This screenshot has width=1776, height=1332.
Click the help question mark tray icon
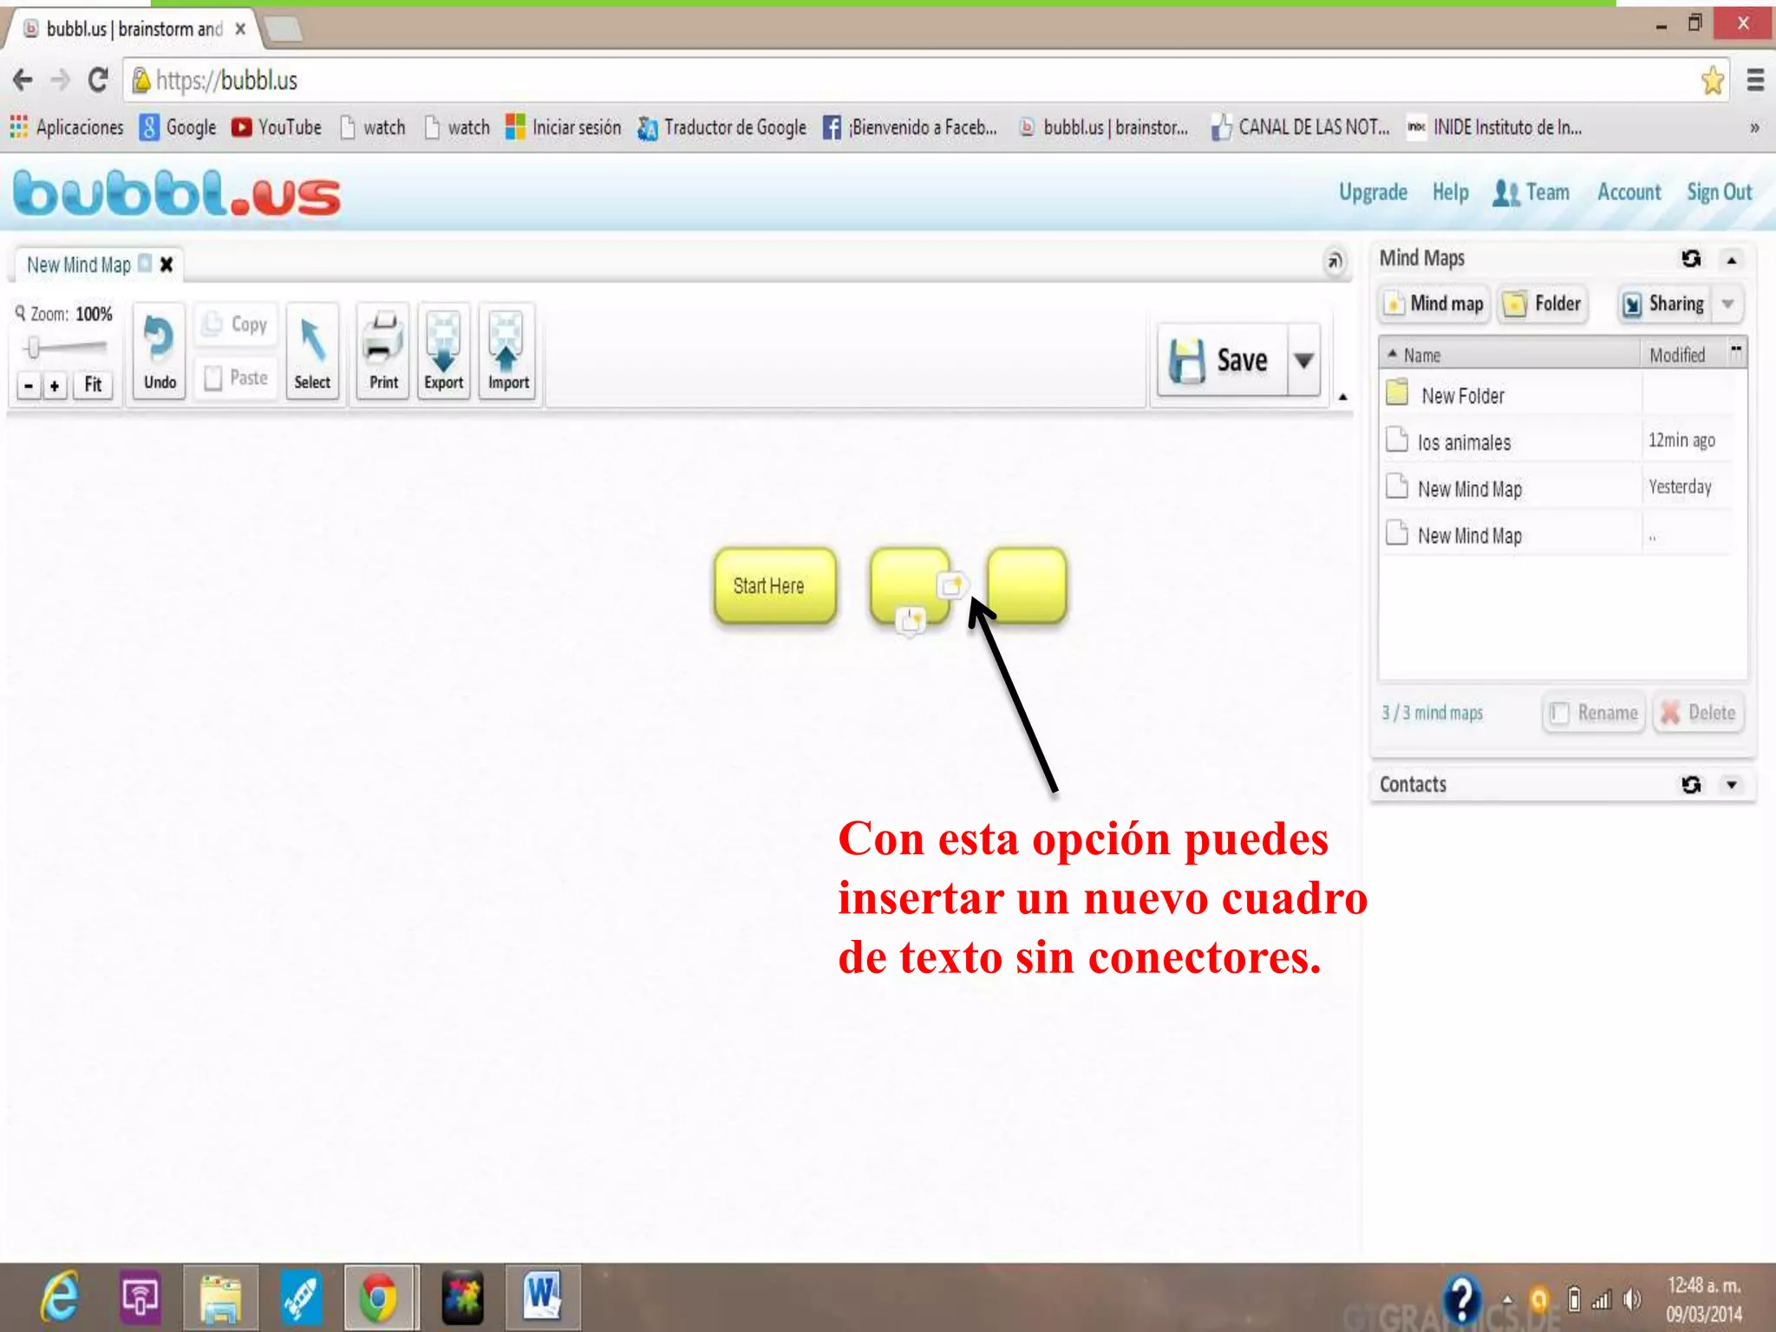(x=1462, y=1298)
